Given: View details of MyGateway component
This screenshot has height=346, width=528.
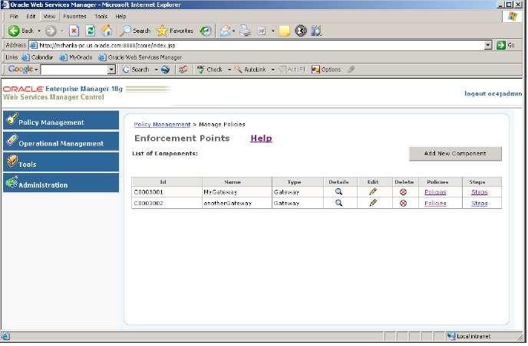Looking at the screenshot, I should click(x=338, y=192).
